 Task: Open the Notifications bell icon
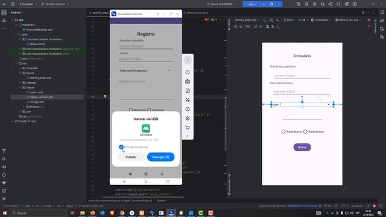(x=382, y=13)
